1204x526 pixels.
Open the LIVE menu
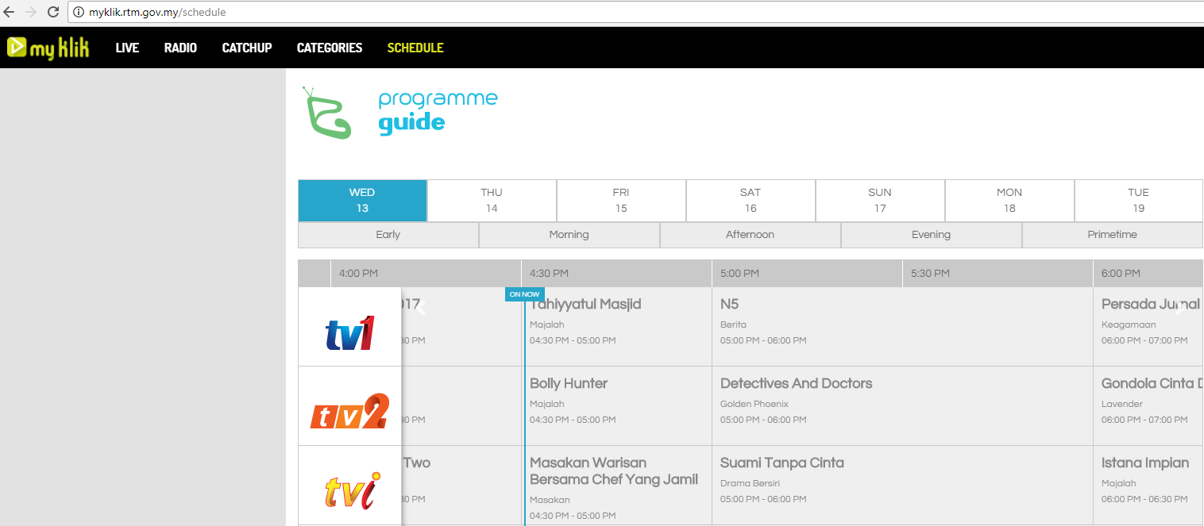tap(127, 48)
